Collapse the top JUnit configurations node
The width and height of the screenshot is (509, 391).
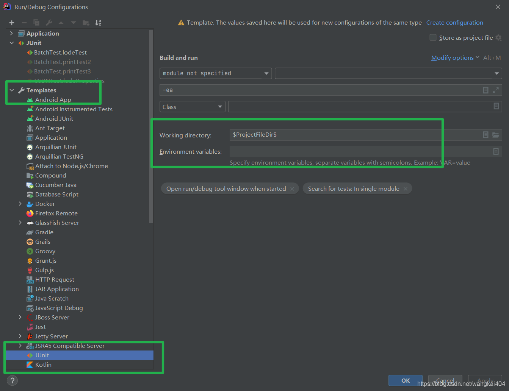[11, 43]
